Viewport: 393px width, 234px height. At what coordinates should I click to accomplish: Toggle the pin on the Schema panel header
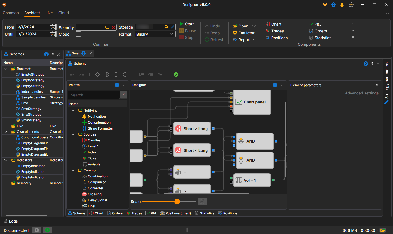pyautogui.click(x=372, y=64)
